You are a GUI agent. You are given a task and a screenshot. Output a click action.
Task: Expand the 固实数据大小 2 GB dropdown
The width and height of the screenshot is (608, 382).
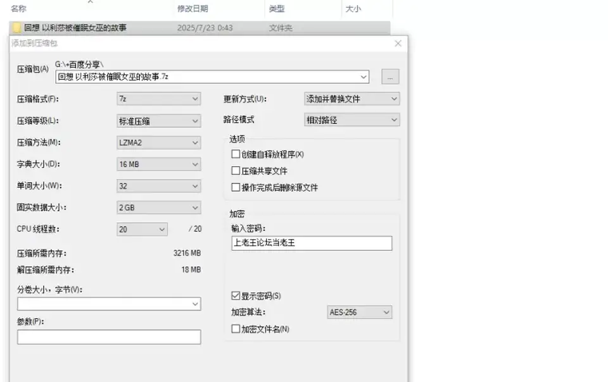[158, 208]
